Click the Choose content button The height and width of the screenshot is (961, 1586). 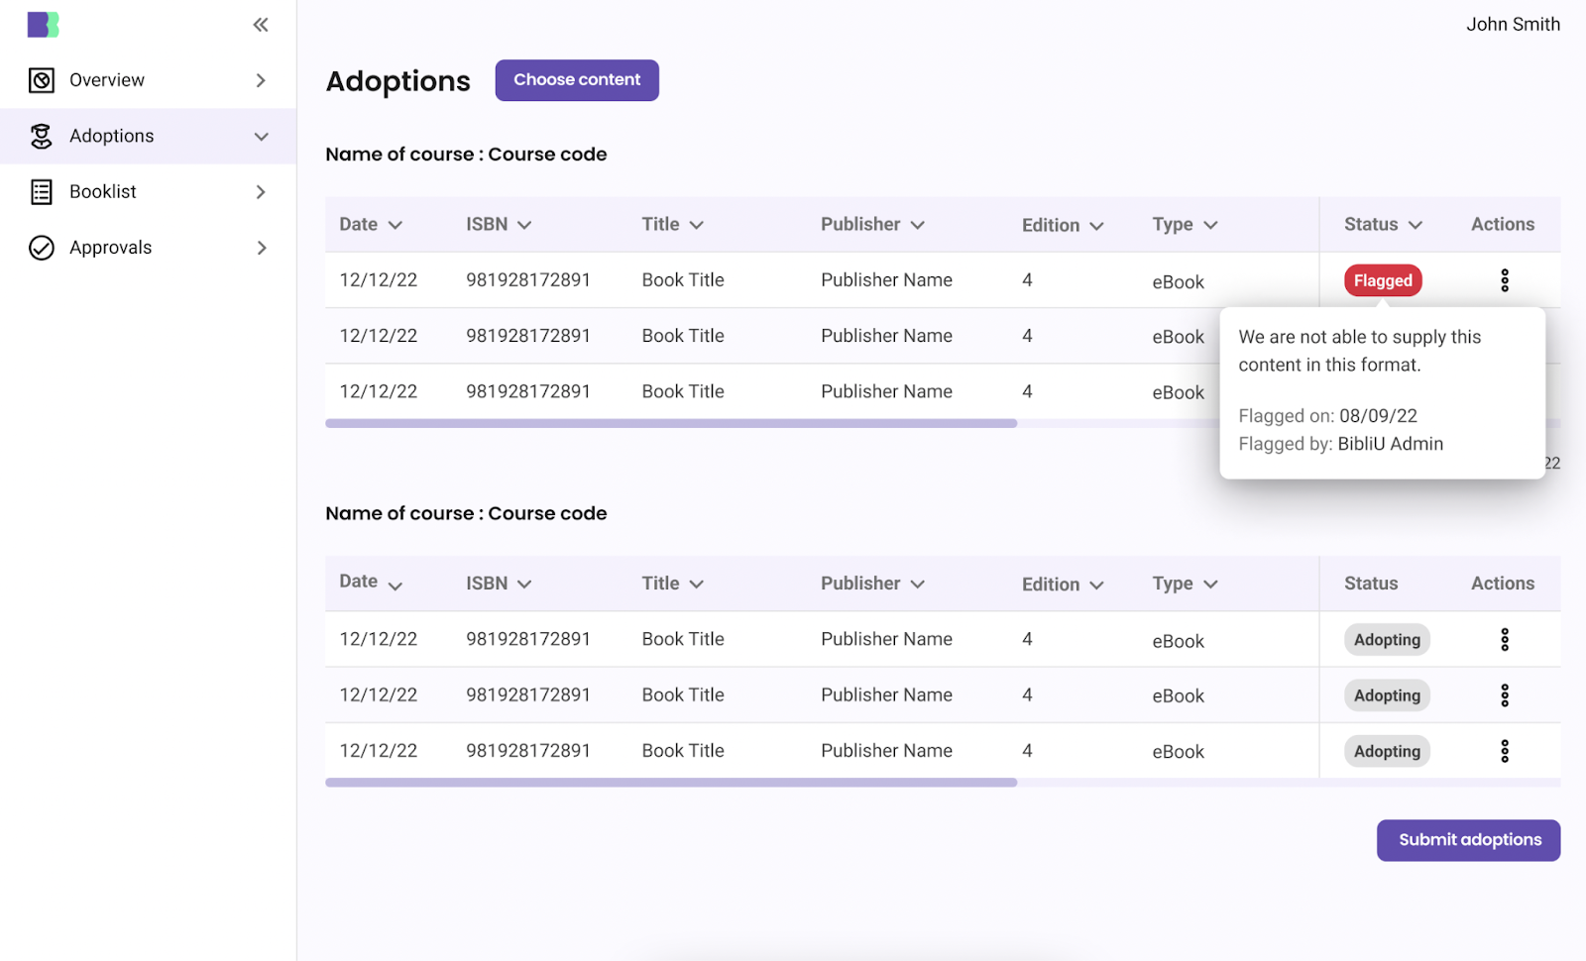577,80
